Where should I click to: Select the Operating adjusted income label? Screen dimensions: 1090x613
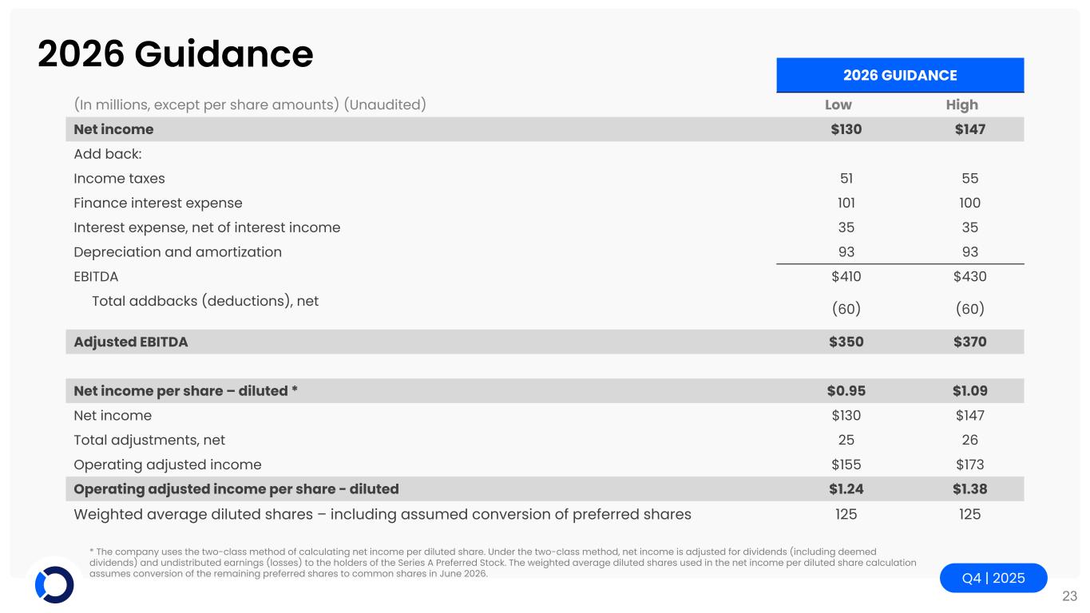click(167, 464)
